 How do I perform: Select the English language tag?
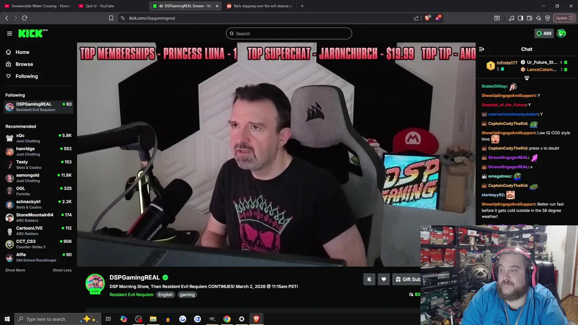pos(165,295)
